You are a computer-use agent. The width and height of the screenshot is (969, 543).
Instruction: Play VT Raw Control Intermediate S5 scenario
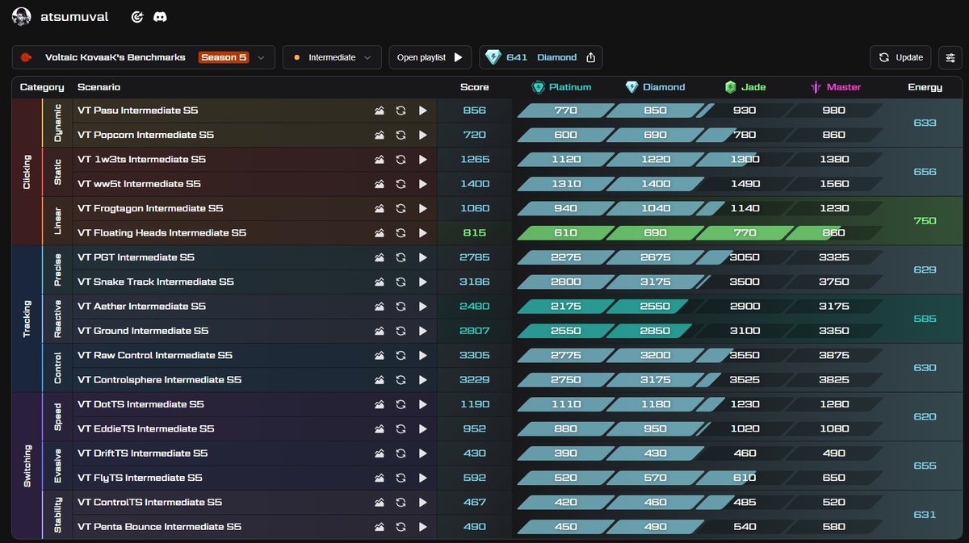(x=422, y=355)
